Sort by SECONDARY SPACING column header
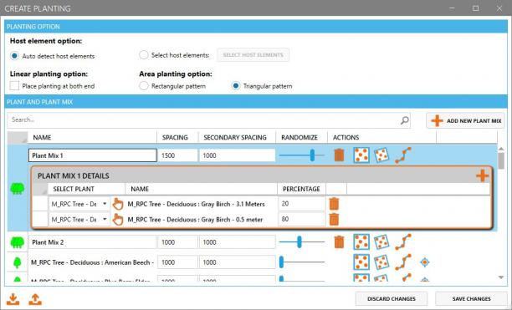This screenshot has height=310, width=512. (x=237, y=138)
